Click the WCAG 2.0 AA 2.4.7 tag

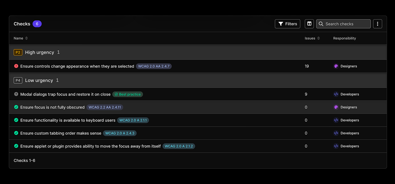pyautogui.click(x=154, y=66)
